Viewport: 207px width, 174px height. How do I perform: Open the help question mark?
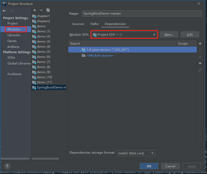click(x=7, y=166)
